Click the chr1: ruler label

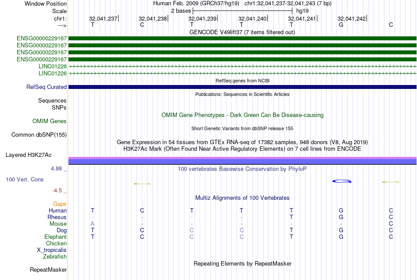(x=60, y=18)
